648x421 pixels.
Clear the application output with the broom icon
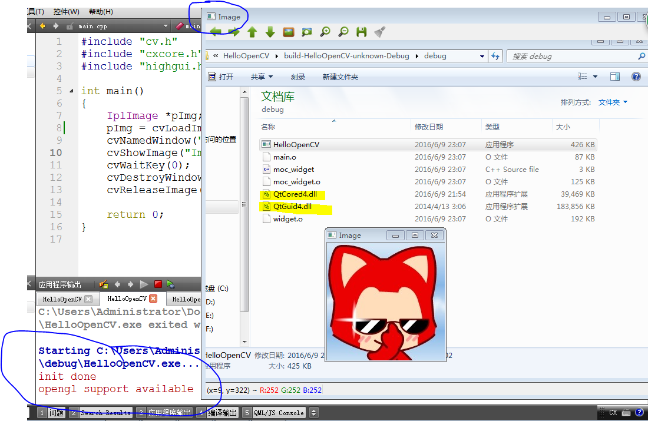click(104, 284)
